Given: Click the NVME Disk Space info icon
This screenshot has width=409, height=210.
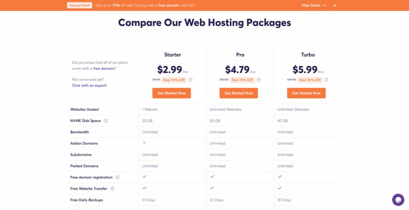Looking at the screenshot, I should coord(106,121).
